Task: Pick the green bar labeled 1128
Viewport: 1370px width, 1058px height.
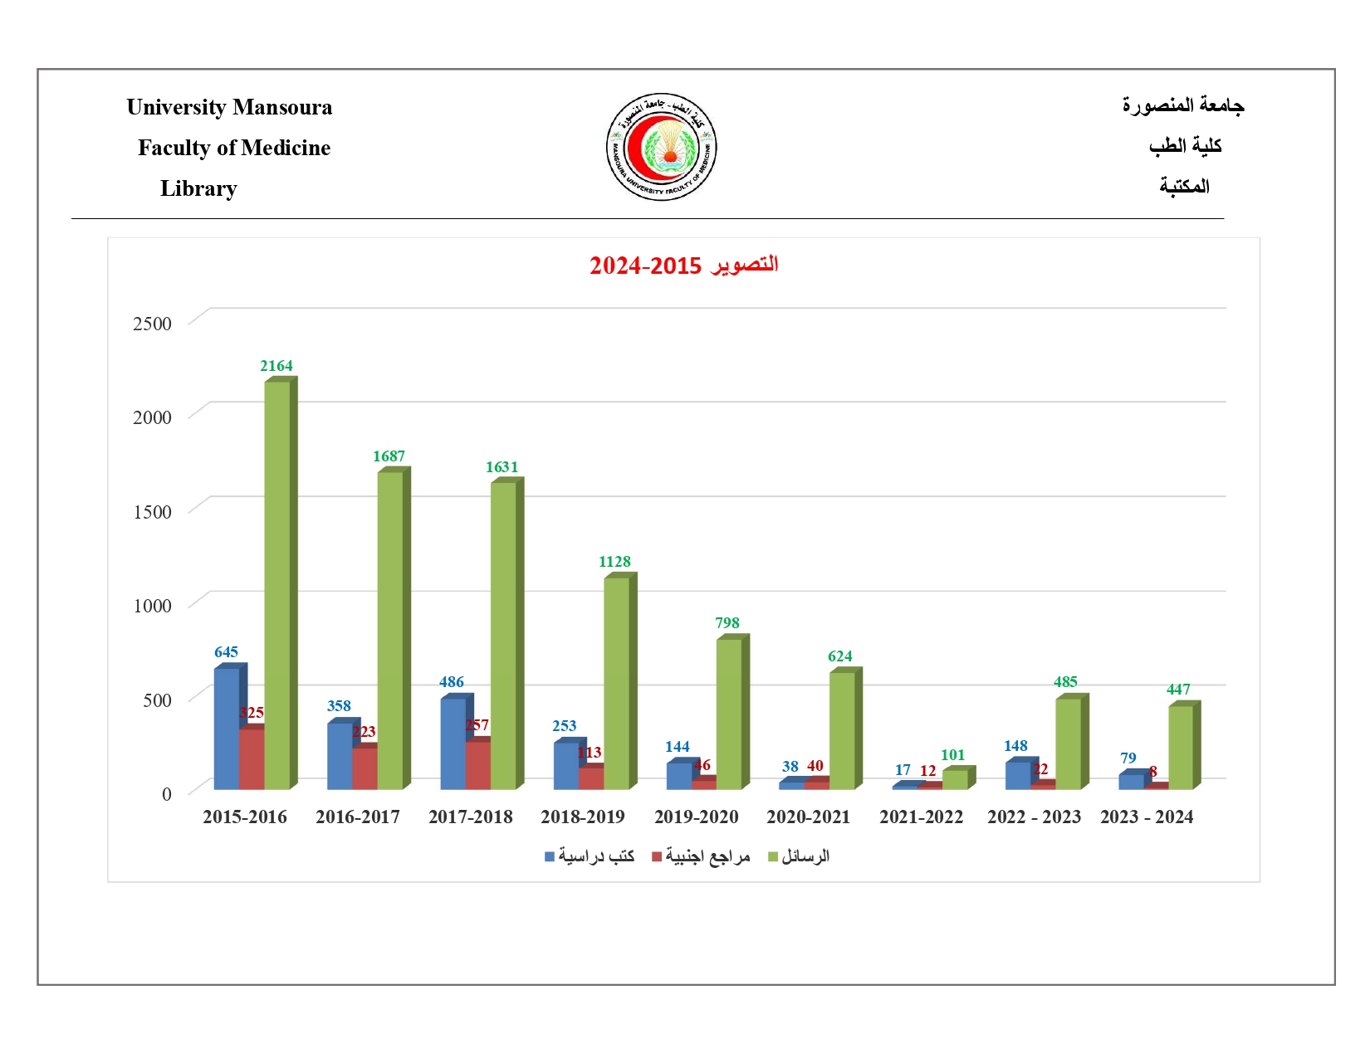Action: (616, 682)
